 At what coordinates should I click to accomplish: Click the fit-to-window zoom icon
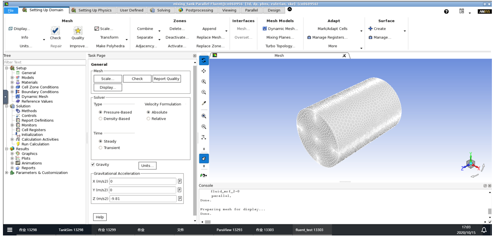(204, 116)
